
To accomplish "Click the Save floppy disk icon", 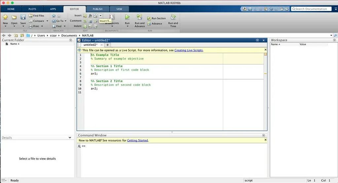I will pyautogui.click(x=23, y=17).
